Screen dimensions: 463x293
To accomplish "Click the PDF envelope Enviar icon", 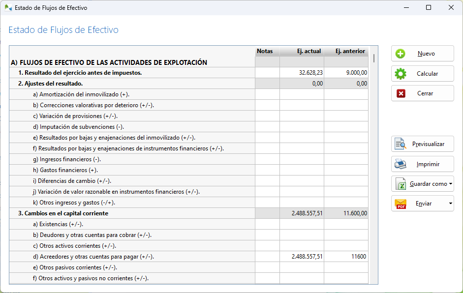I will pos(401,204).
